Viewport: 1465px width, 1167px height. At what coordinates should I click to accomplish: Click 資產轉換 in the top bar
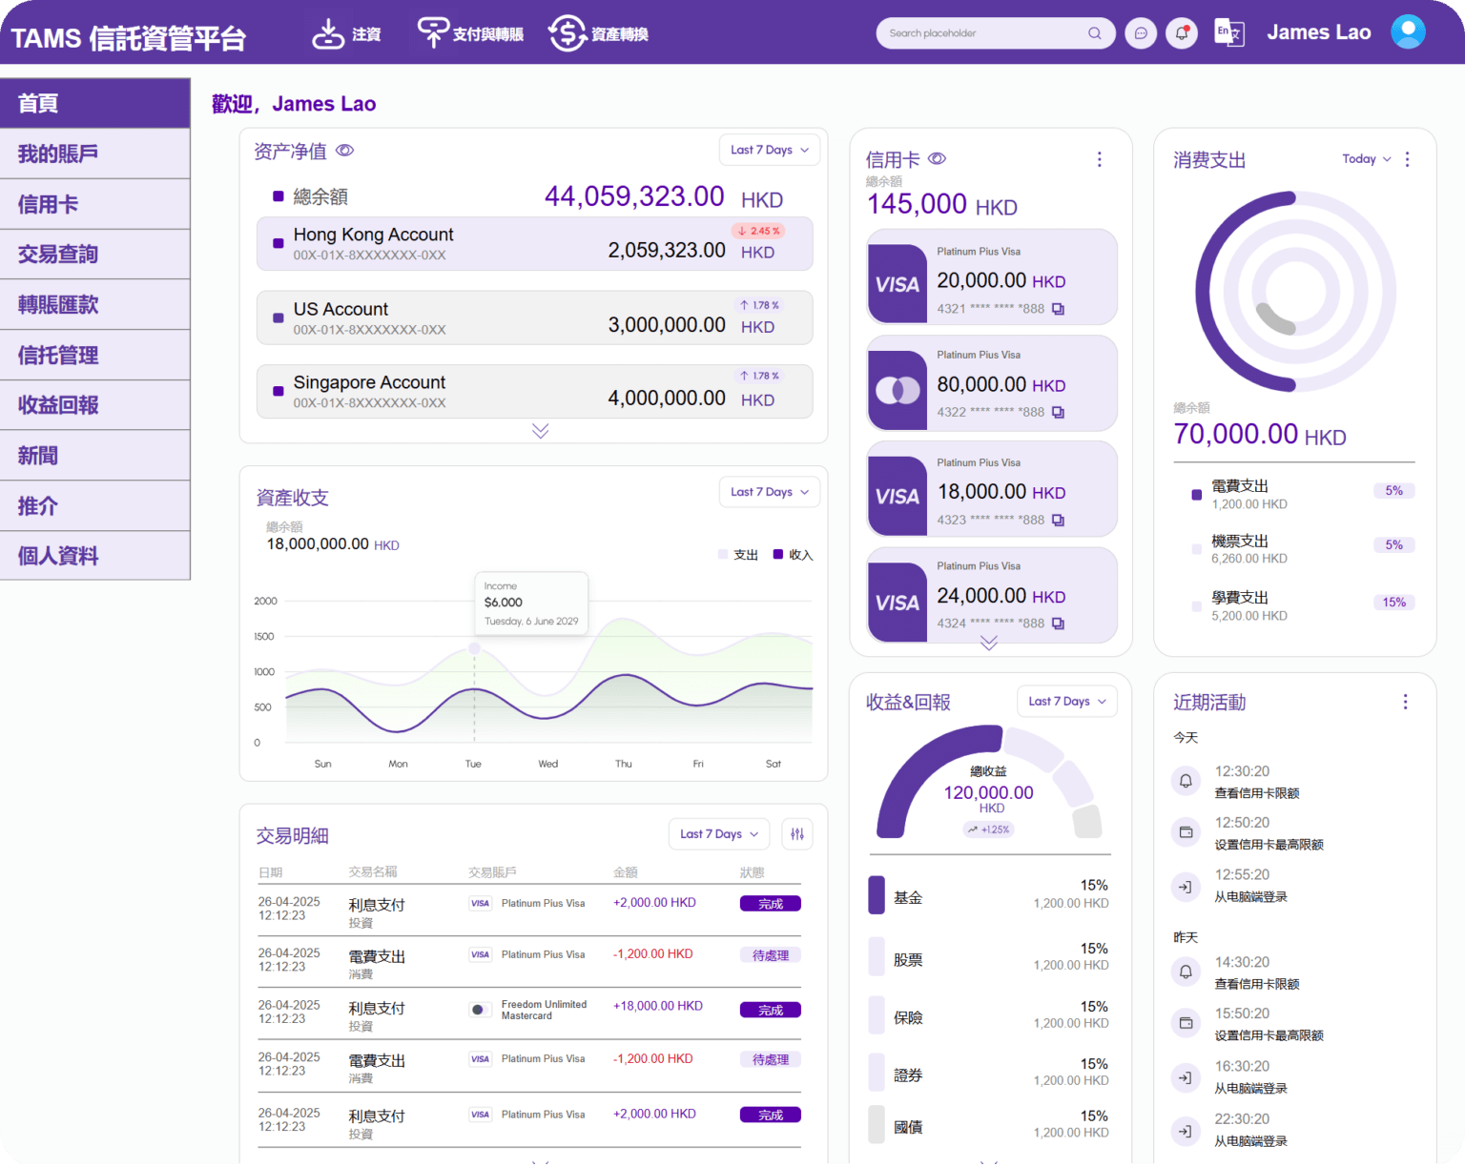599,33
